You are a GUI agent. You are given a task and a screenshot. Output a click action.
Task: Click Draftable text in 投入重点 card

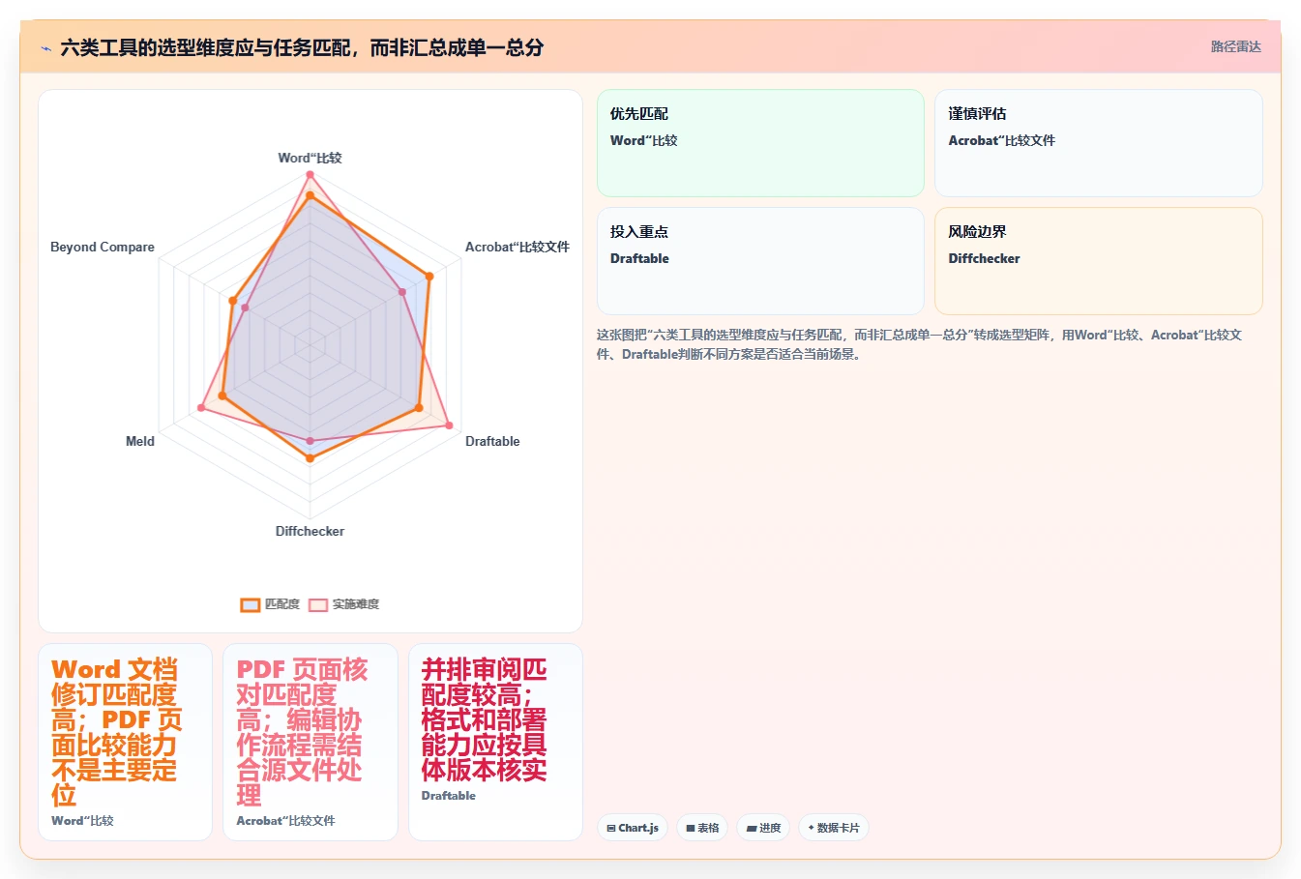[639, 258]
